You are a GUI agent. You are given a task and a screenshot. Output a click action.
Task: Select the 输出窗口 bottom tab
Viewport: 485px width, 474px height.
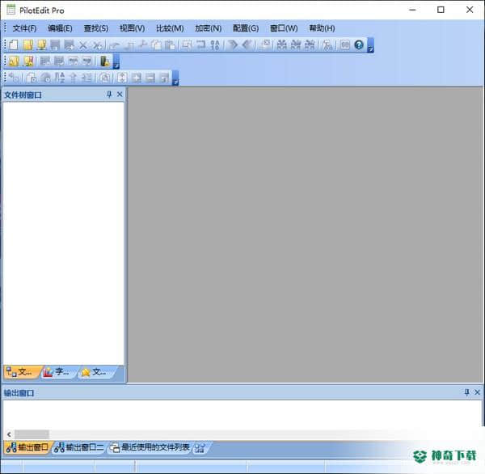(x=27, y=447)
